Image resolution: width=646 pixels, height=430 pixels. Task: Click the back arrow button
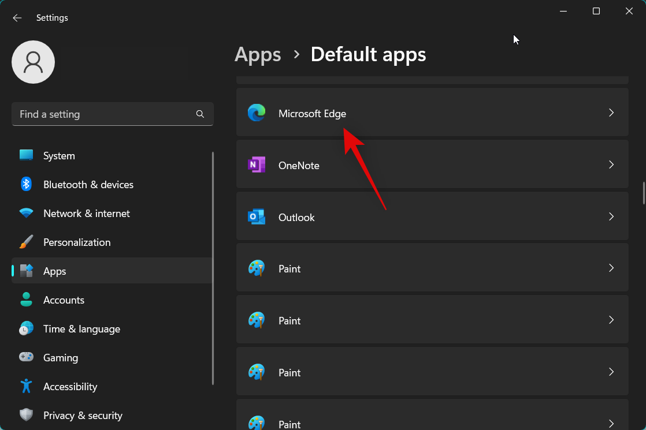[17, 17]
